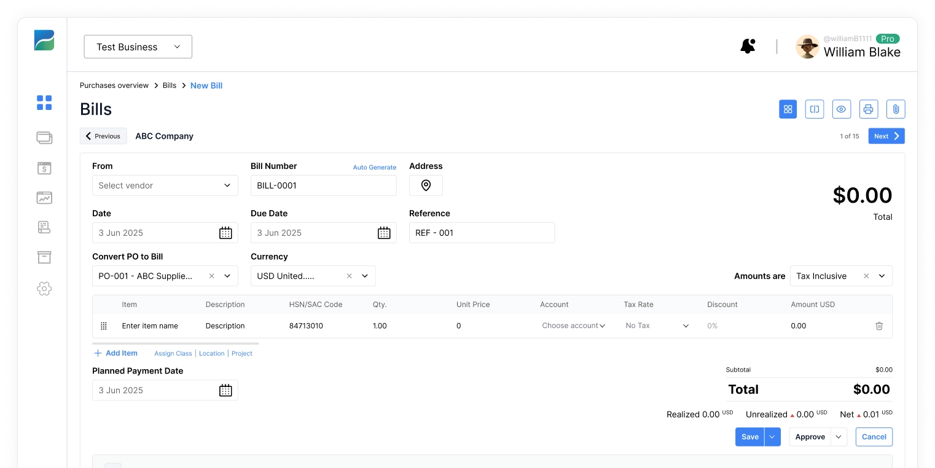Toggle the preview eye icon

point(841,109)
